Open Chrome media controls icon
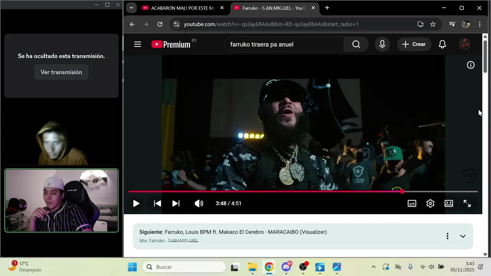Viewport: 491px width, 276px height. pyautogui.click(x=452, y=24)
